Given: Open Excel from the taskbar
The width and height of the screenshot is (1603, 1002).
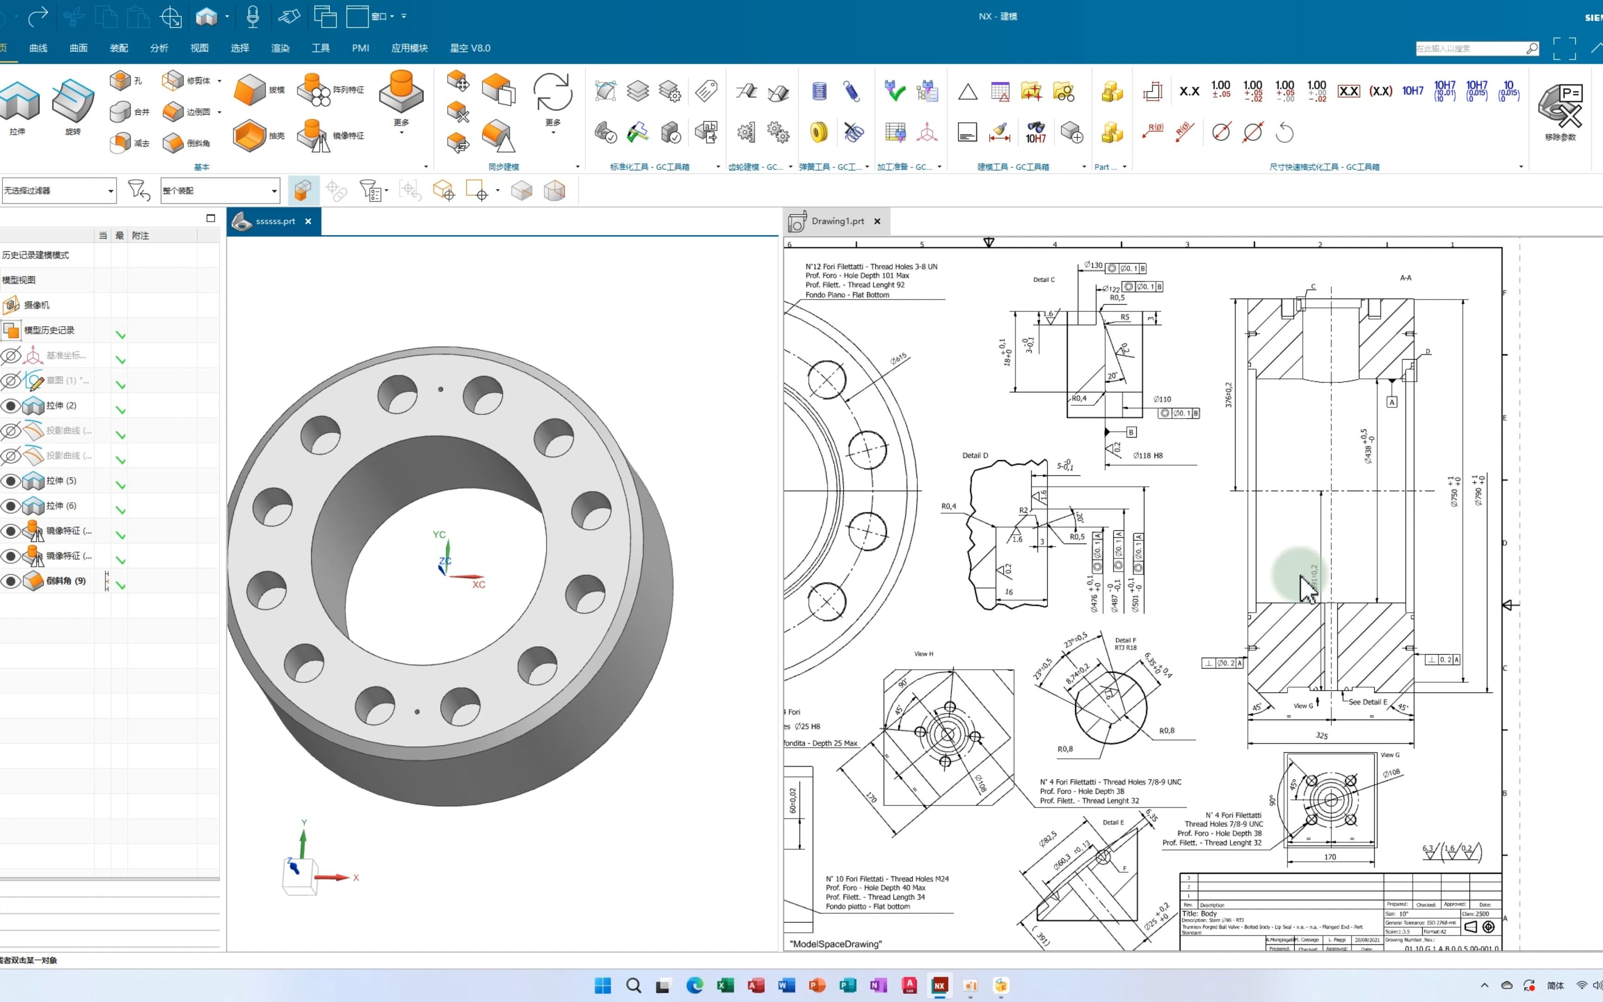Looking at the screenshot, I should (x=725, y=985).
